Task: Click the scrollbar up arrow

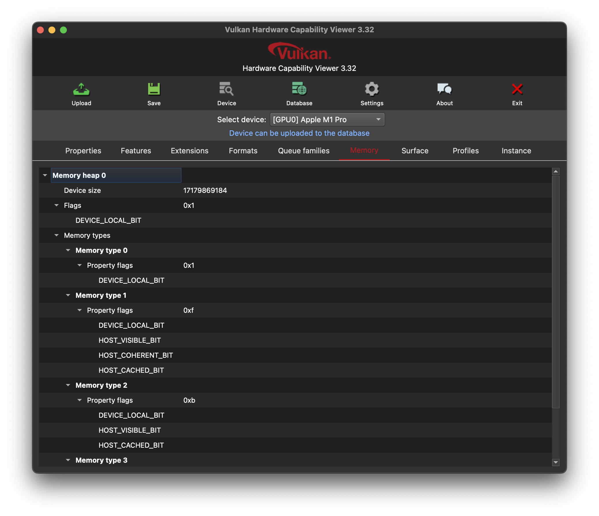Action: click(555, 172)
